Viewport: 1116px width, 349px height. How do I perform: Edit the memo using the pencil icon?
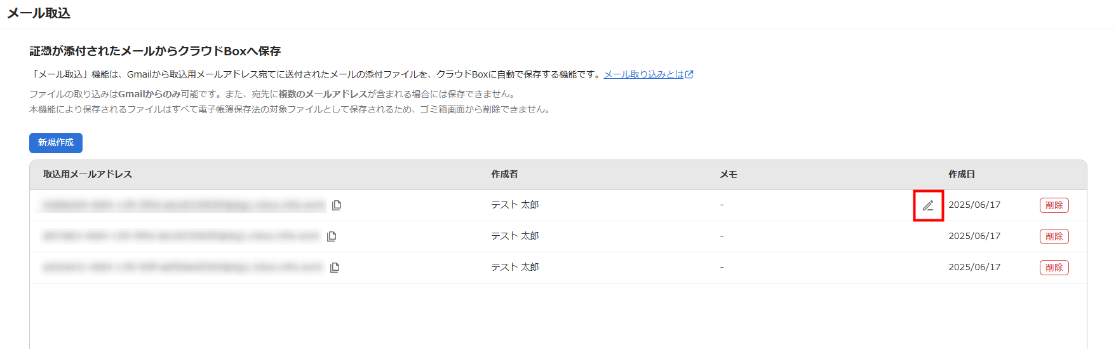(928, 205)
